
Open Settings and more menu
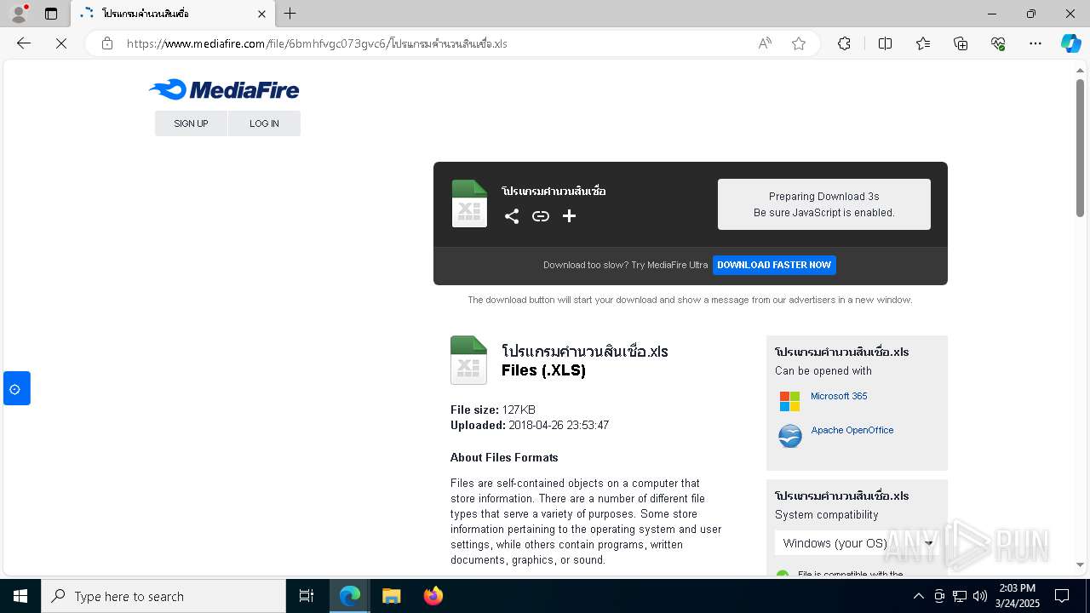coord(1035,43)
